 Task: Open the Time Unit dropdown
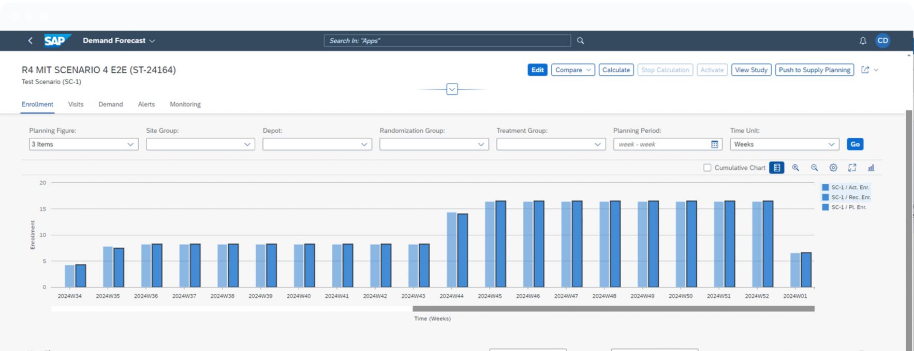[784, 145]
